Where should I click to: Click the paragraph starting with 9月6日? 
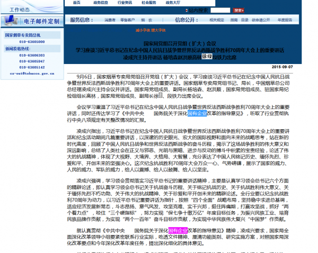click(178, 86)
